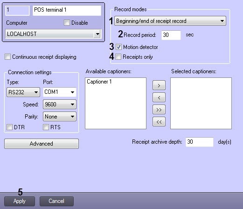This screenshot has width=243, height=209.
Task: Enable the DTR checkbox
Action: [9, 127]
